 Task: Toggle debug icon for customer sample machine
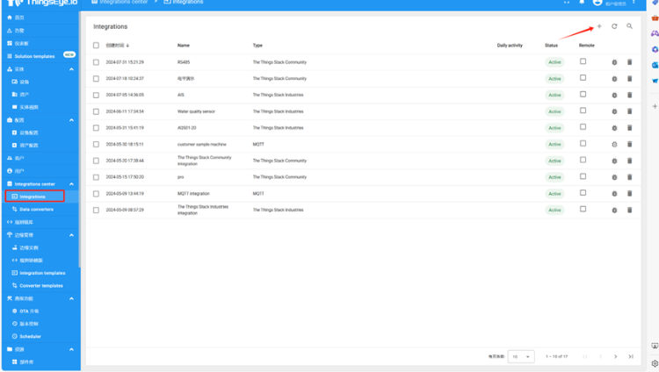coord(614,145)
